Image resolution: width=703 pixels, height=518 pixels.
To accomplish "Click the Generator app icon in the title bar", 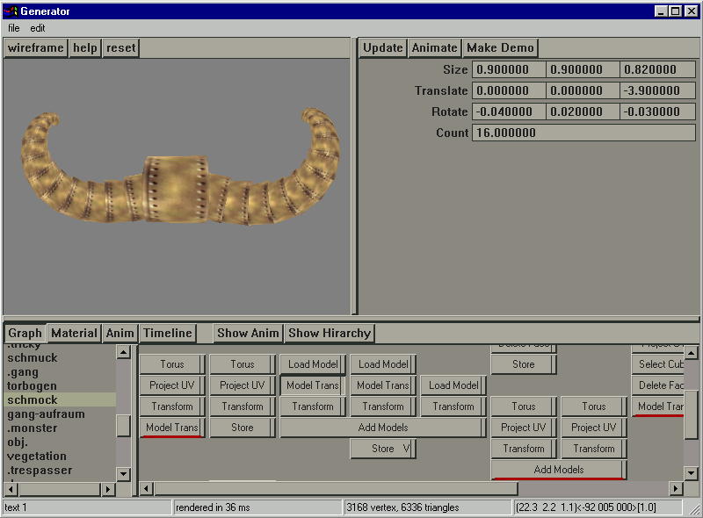I will 11,11.
